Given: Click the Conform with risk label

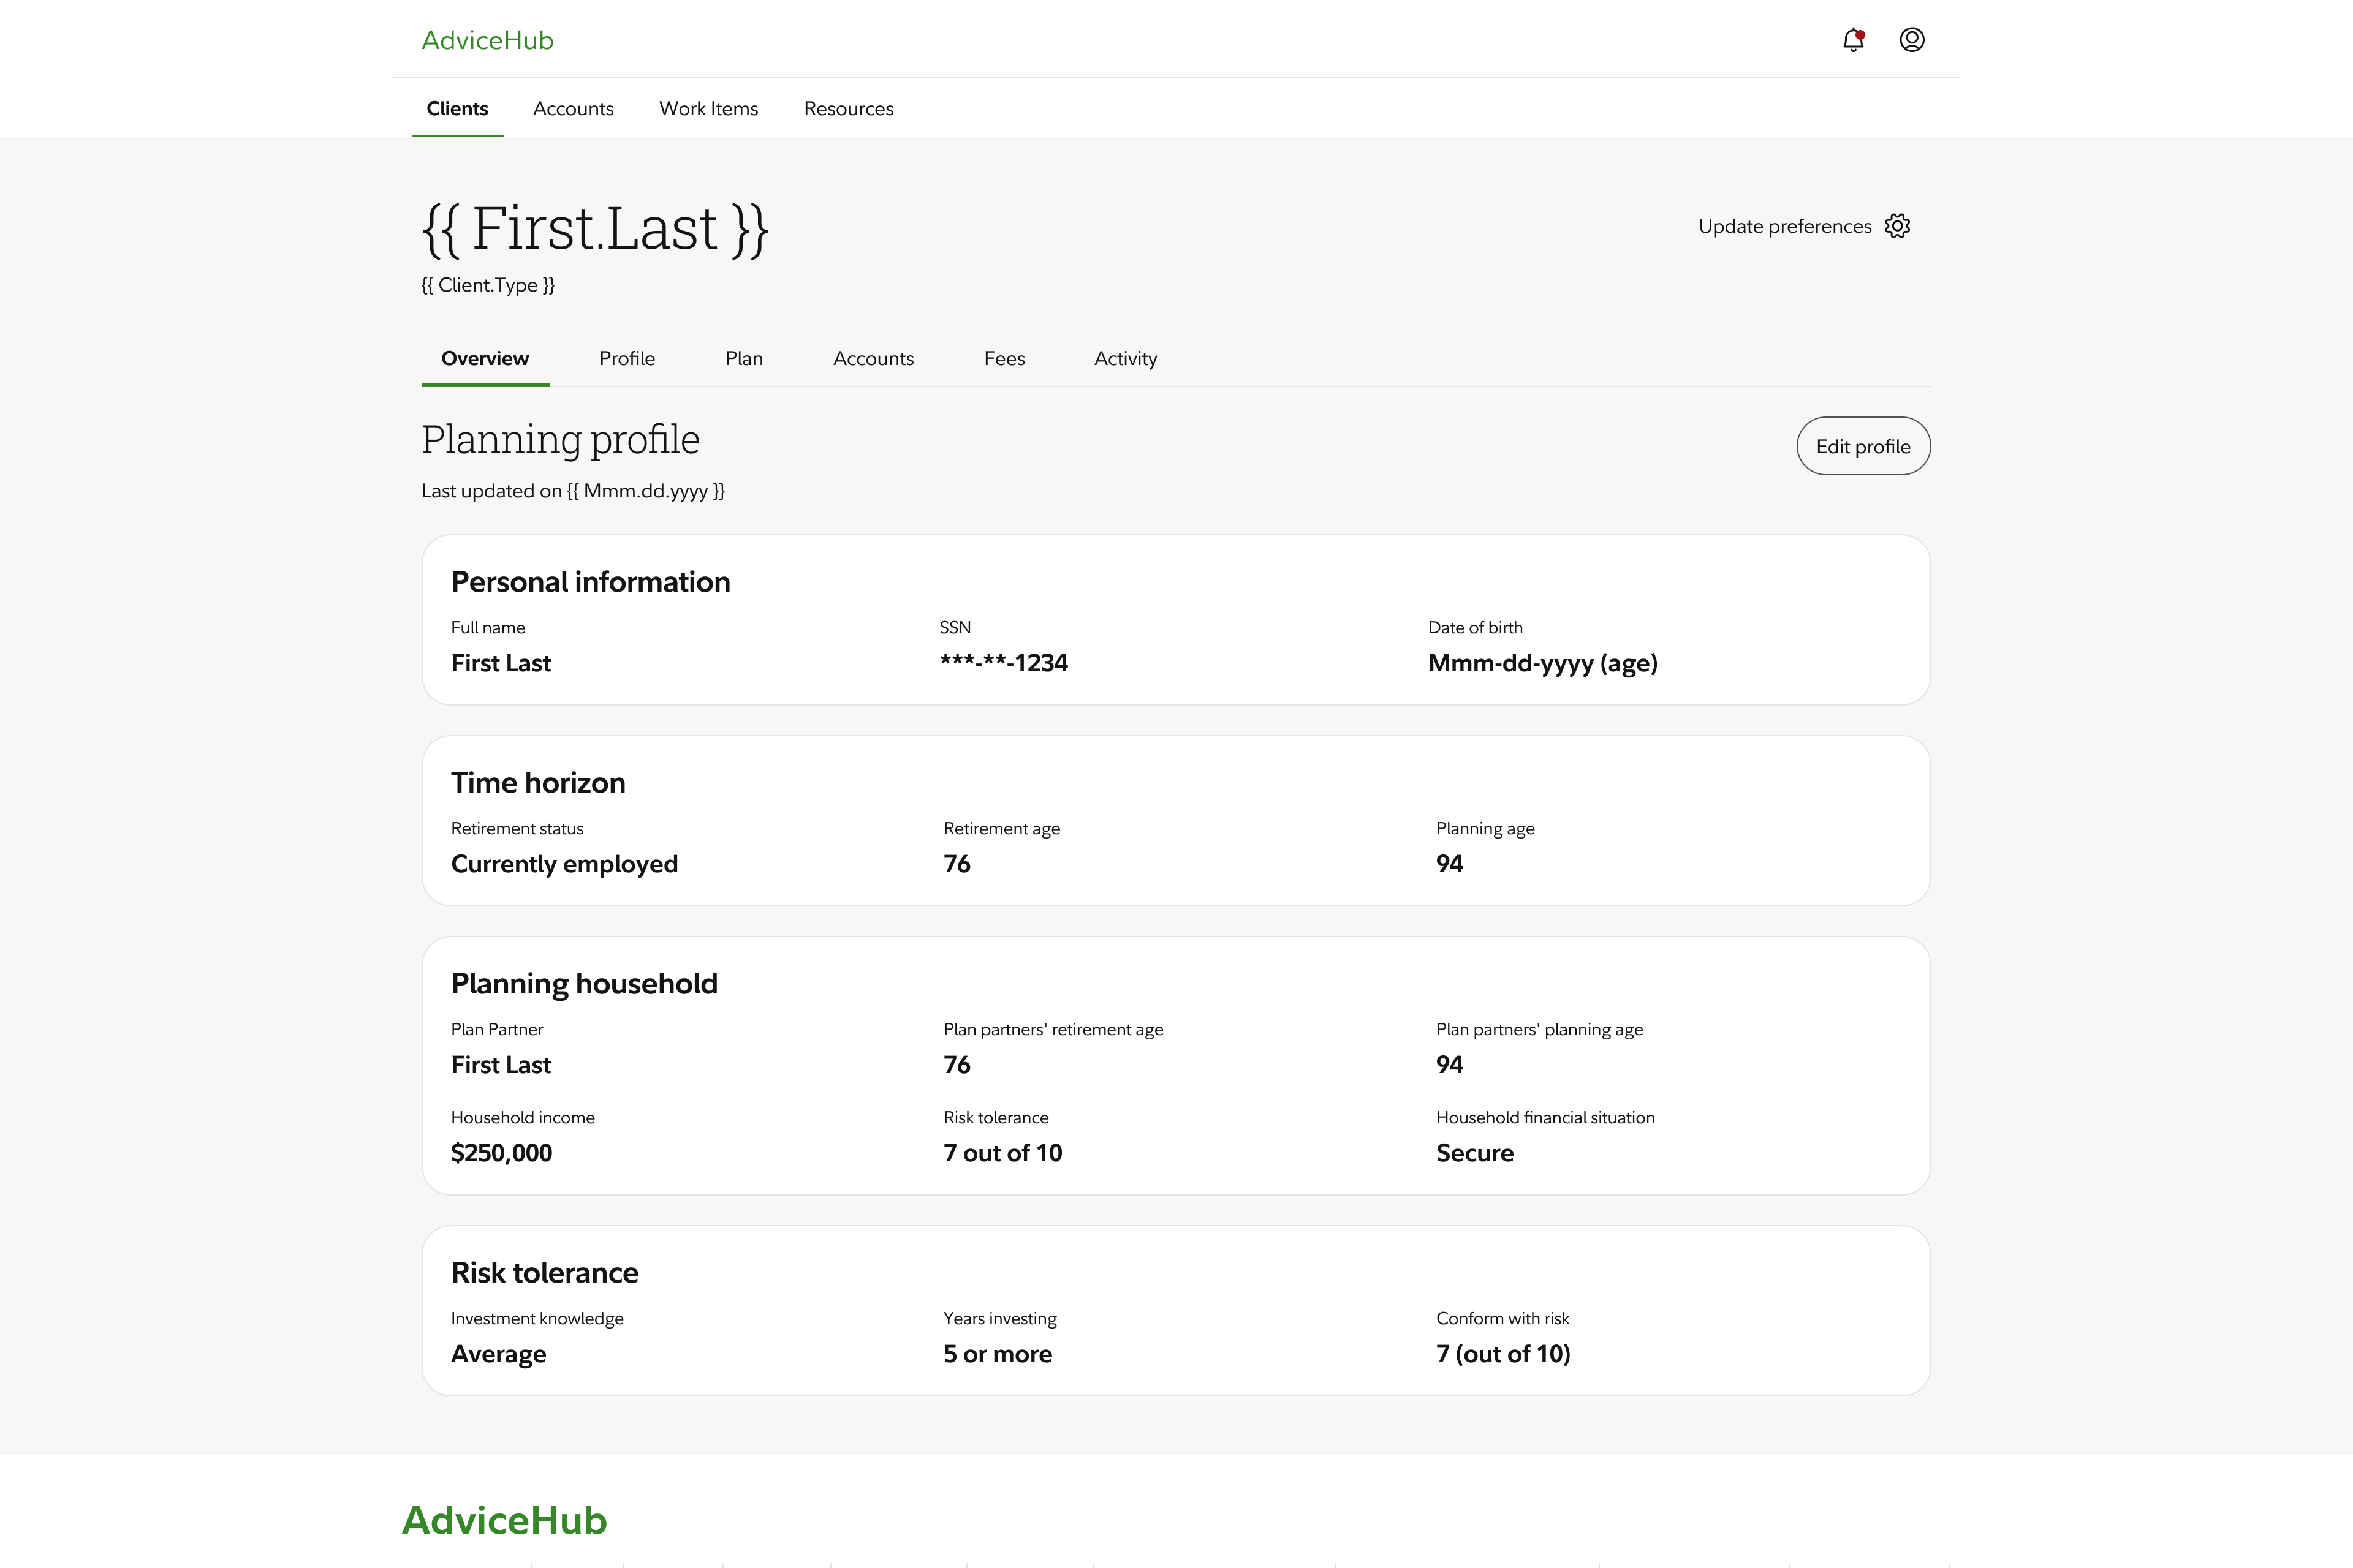Looking at the screenshot, I should point(1502,1319).
